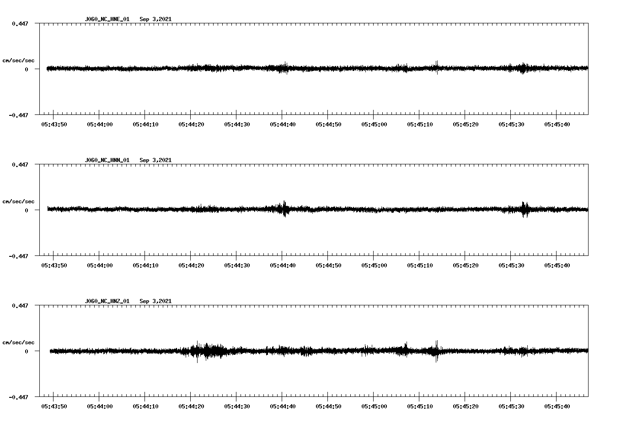Click the cm/sec/sec unit label on HNE plot
Screen dimensions: 621x423
point(18,60)
